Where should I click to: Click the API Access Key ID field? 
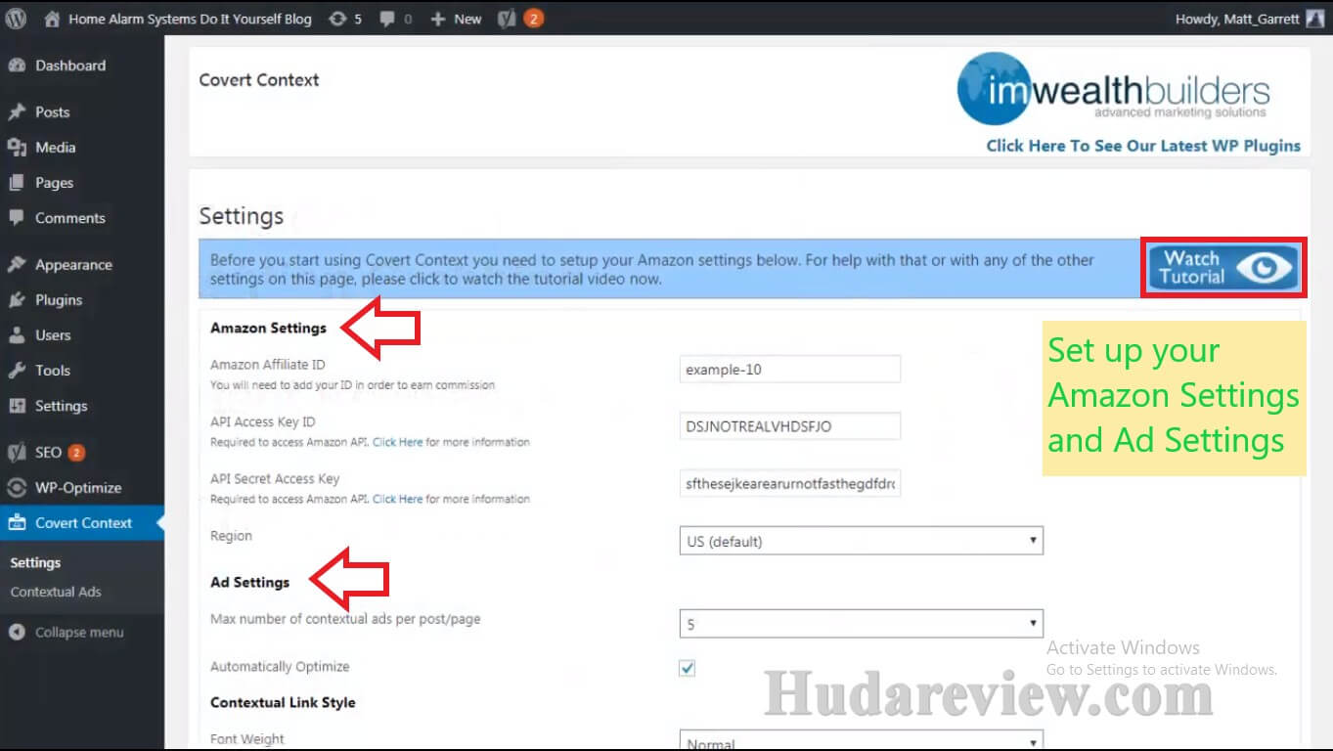coord(790,426)
